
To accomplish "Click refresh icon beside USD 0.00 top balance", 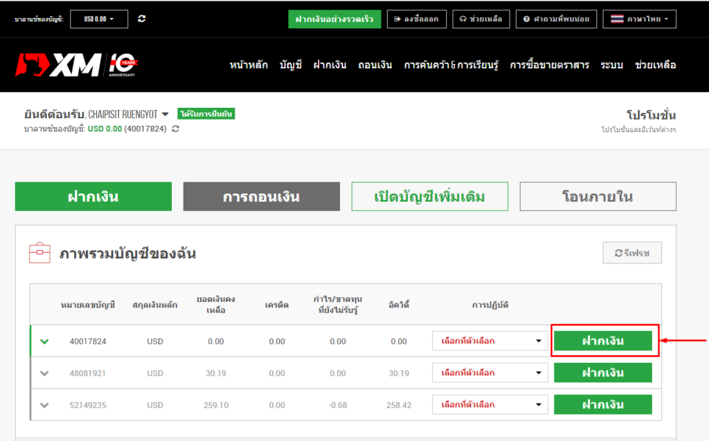I will [142, 19].
